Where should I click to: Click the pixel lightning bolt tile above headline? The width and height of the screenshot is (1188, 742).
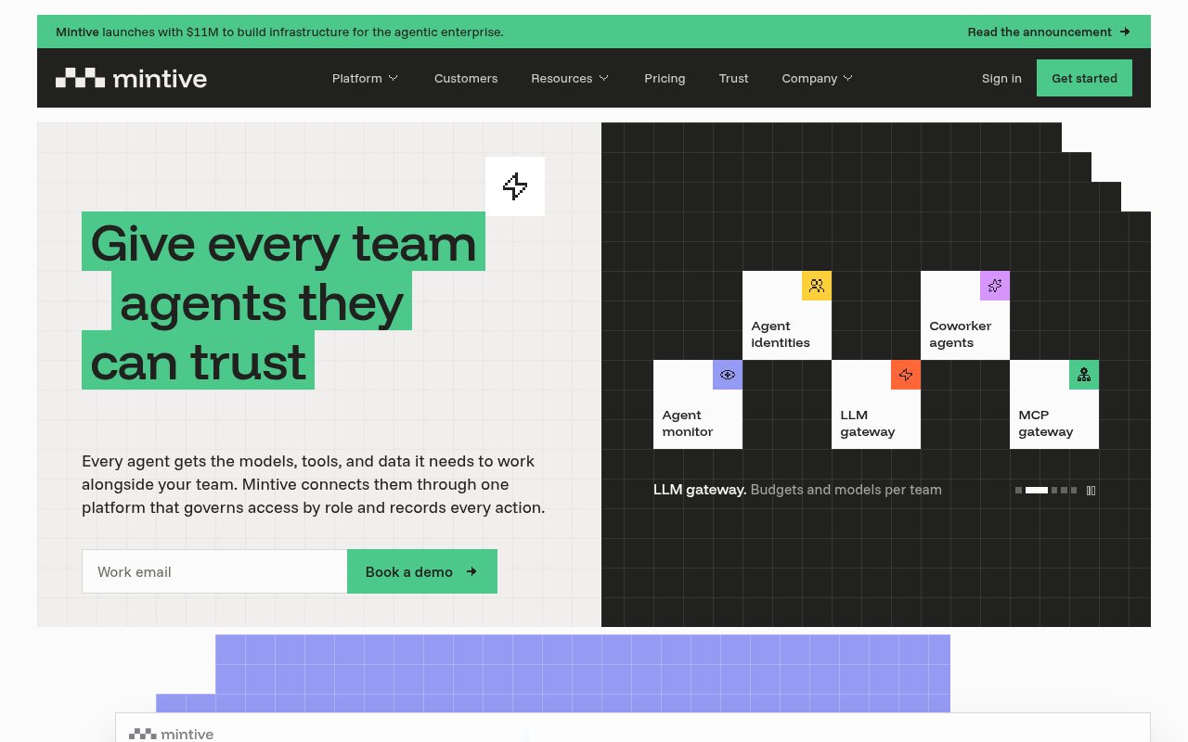coord(515,186)
